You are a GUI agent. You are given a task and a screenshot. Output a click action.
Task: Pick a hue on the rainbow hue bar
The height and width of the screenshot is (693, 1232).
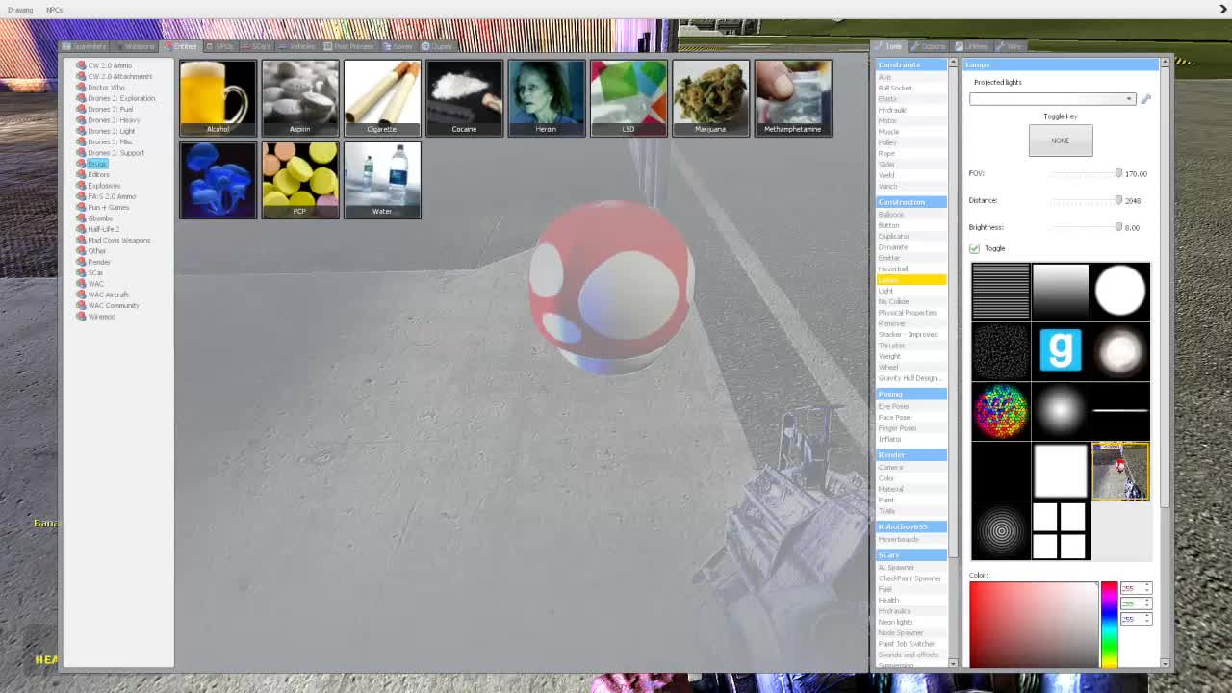click(1109, 624)
